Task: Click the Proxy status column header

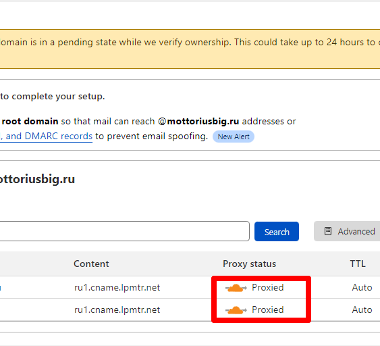Action: [x=249, y=264]
